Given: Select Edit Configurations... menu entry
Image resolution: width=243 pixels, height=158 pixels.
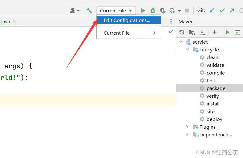Looking at the screenshot, I should click(x=129, y=20).
